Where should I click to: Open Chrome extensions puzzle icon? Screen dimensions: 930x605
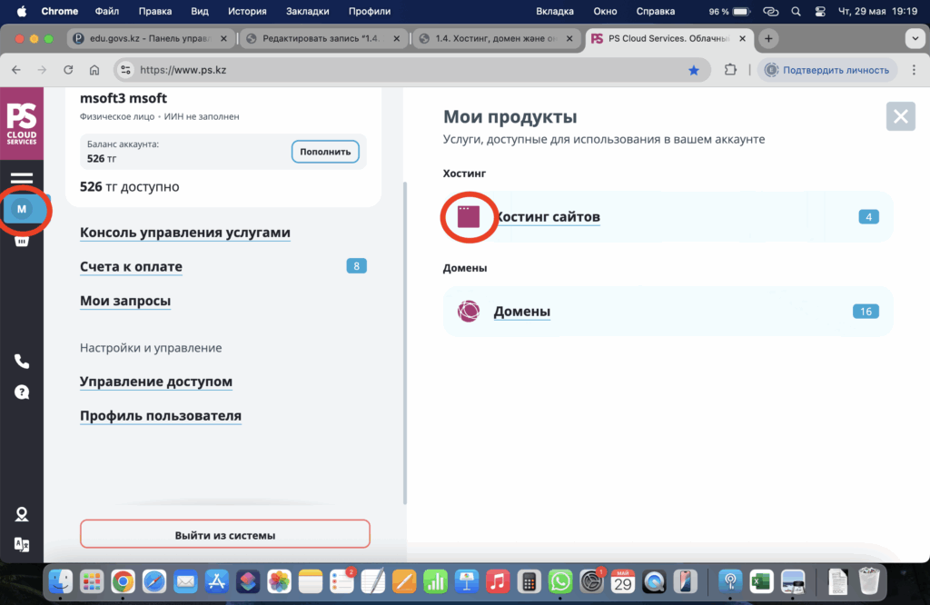pyautogui.click(x=730, y=70)
